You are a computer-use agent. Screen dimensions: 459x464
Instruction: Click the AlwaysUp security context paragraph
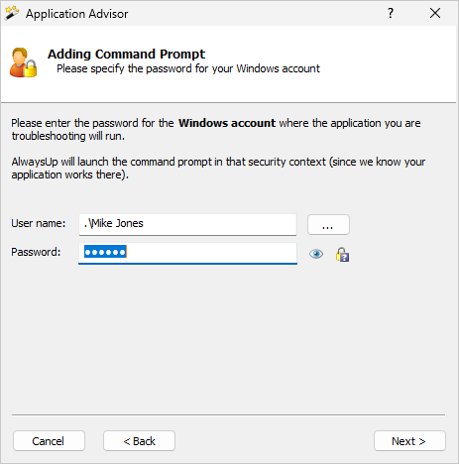tap(218, 168)
